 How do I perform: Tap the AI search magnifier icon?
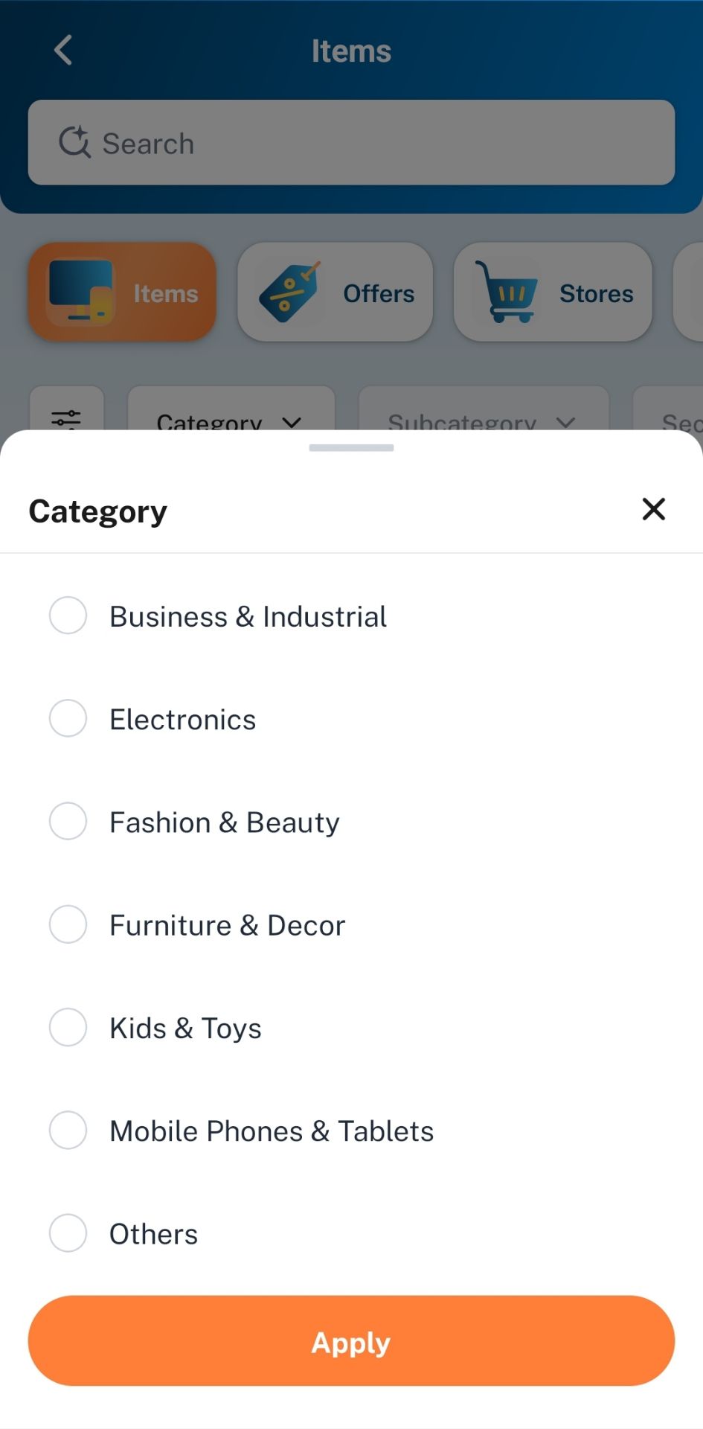pos(74,142)
